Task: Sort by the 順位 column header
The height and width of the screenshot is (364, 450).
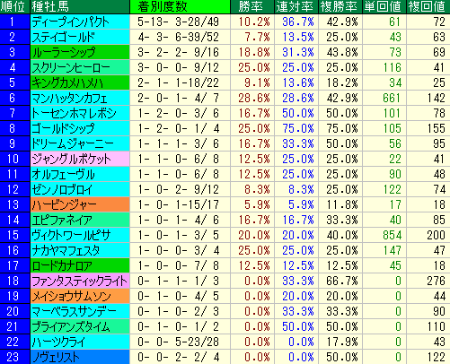Action: [x=15, y=6]
